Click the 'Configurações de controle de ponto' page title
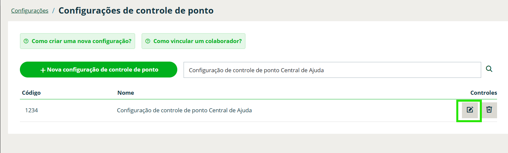 point(136,11)
